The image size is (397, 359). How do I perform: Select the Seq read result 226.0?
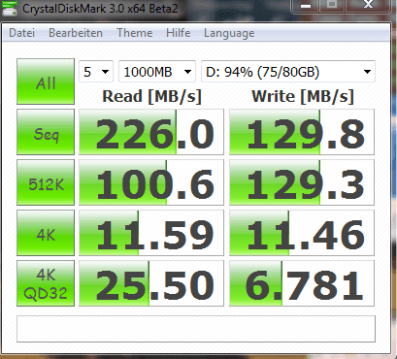click(x=151, y=132)
